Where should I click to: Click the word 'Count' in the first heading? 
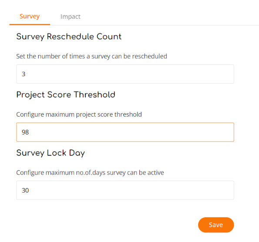click(109, 37)
